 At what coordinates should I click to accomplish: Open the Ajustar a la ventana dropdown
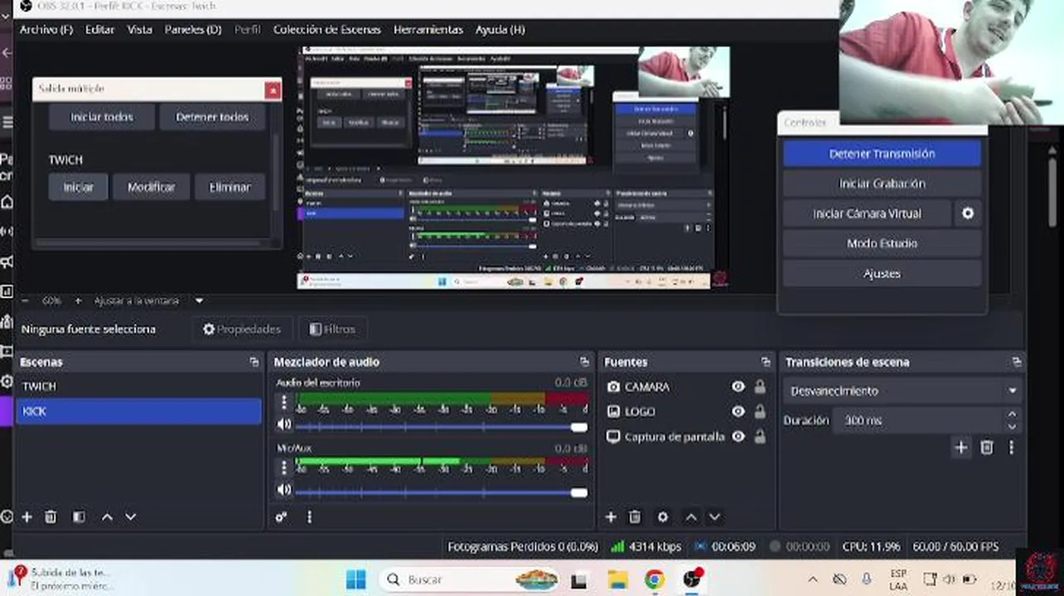(149, 300)
